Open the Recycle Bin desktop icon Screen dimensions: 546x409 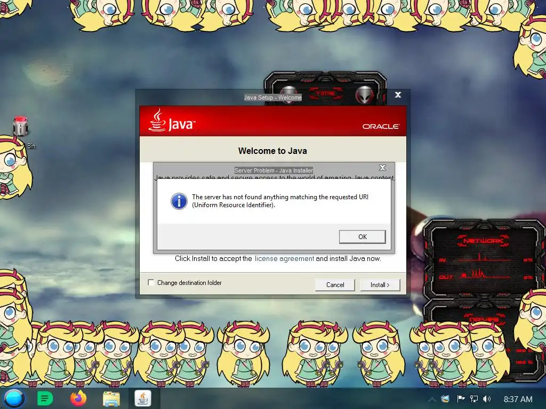click(21, 126)
